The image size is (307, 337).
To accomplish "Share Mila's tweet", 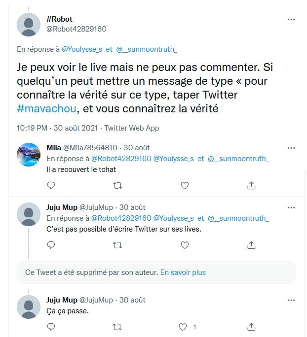I will (x=251, y=185).
